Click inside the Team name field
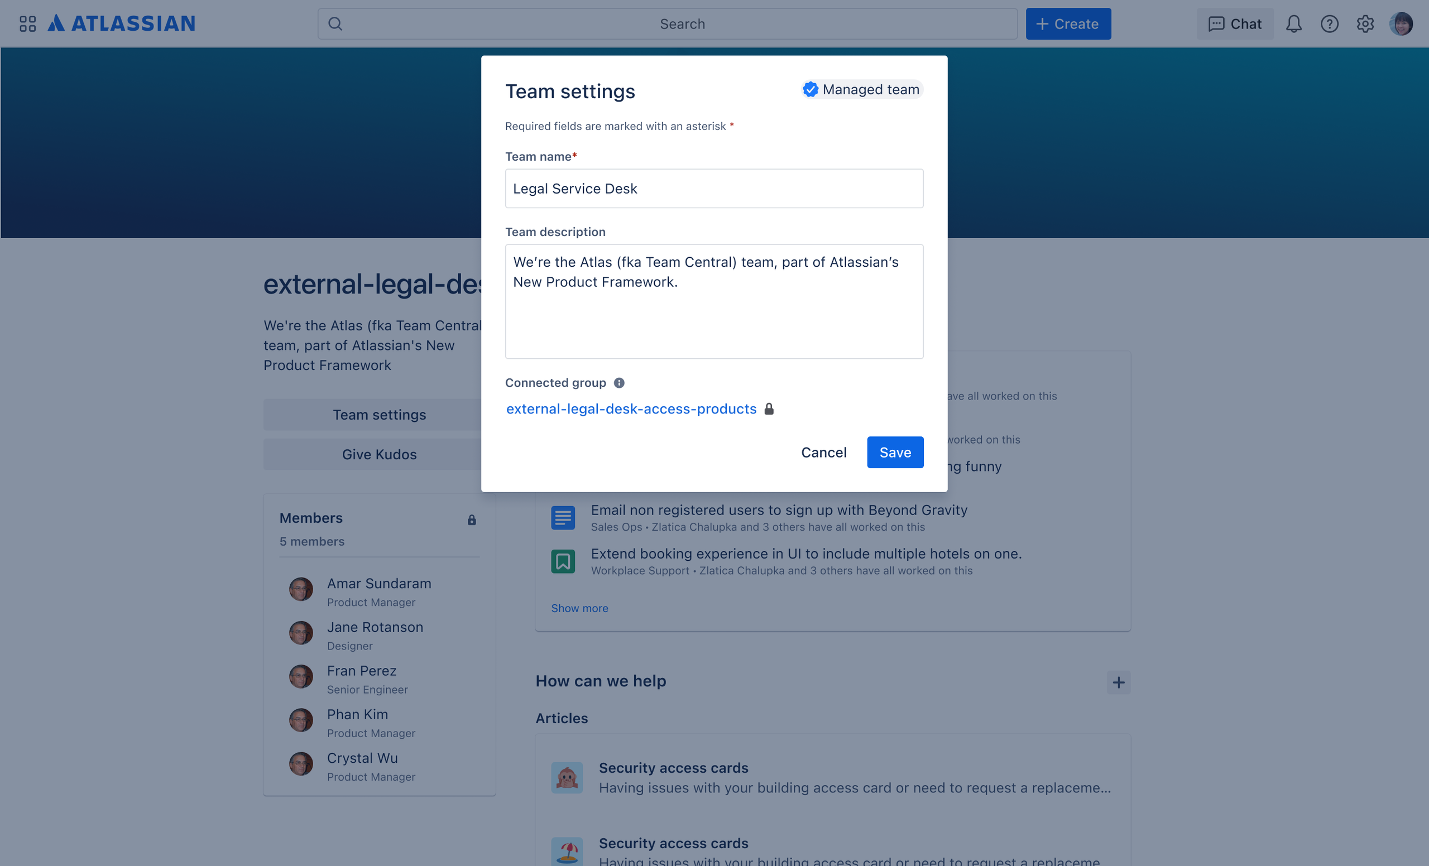The height and width of the screenshot is (866, 1429). (x=714, y=189)
